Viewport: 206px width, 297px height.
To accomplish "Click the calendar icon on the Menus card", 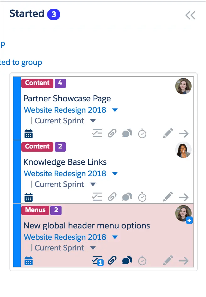I will [29, 260].
